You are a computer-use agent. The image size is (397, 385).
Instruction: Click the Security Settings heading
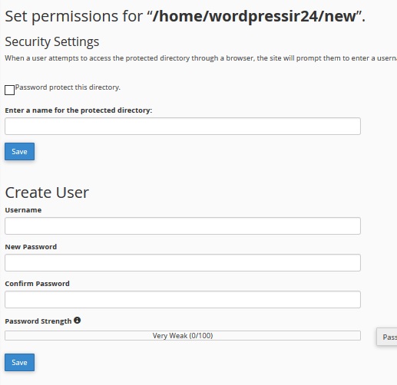click(x=52, y=41)
